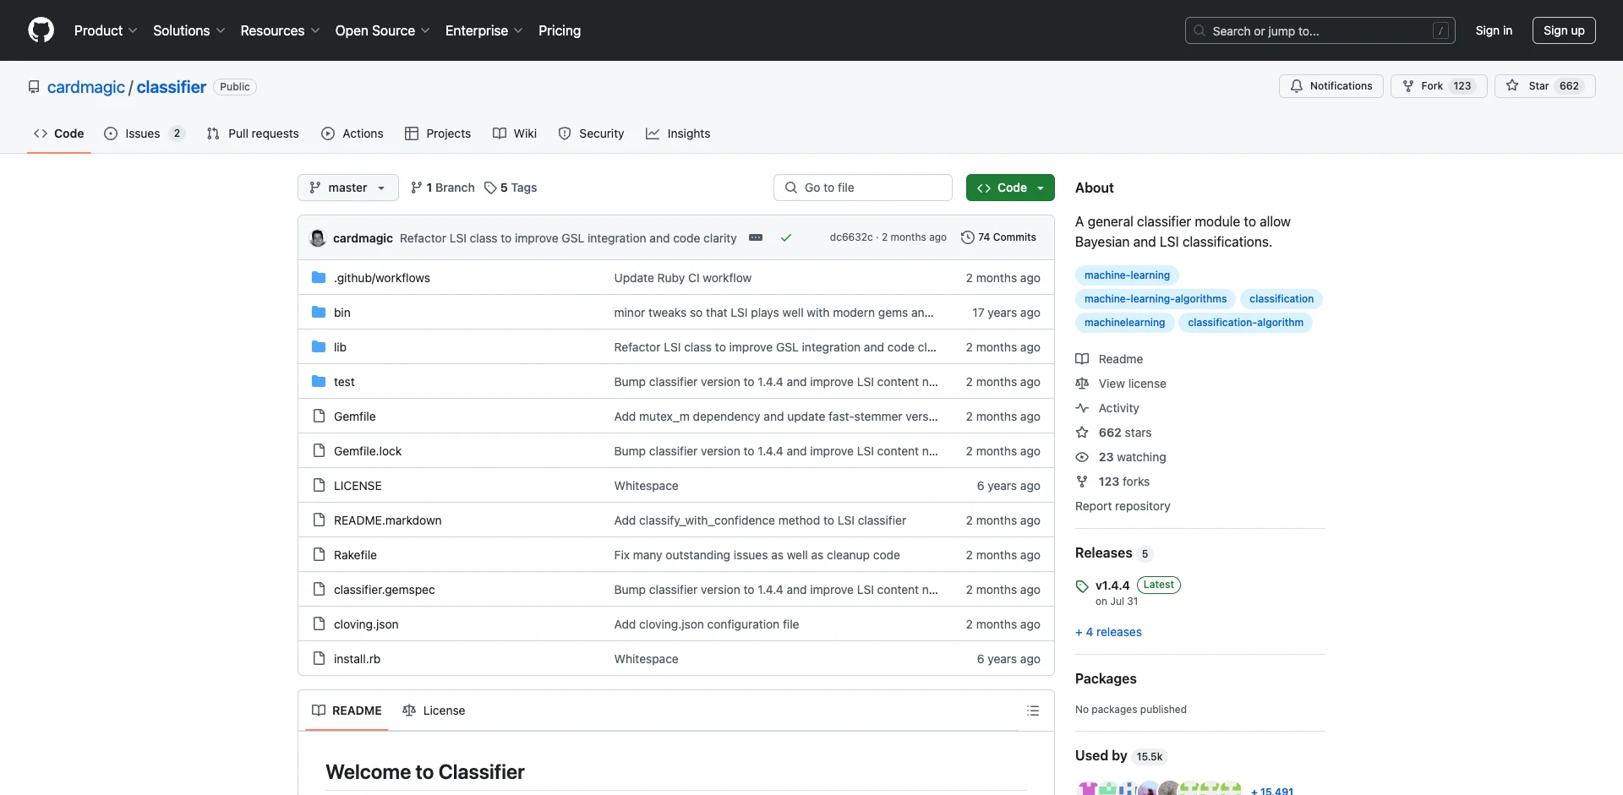Viewport: 1623px width, 795px height.
Task: Click the eye icon beside 23 watching
Action: [1082, 457]
